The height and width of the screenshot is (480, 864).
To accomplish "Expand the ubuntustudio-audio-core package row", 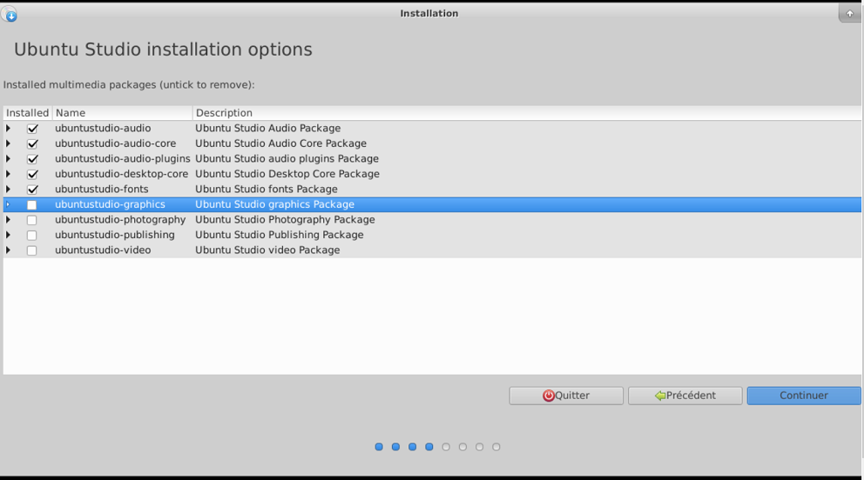I will pos(9,143).
